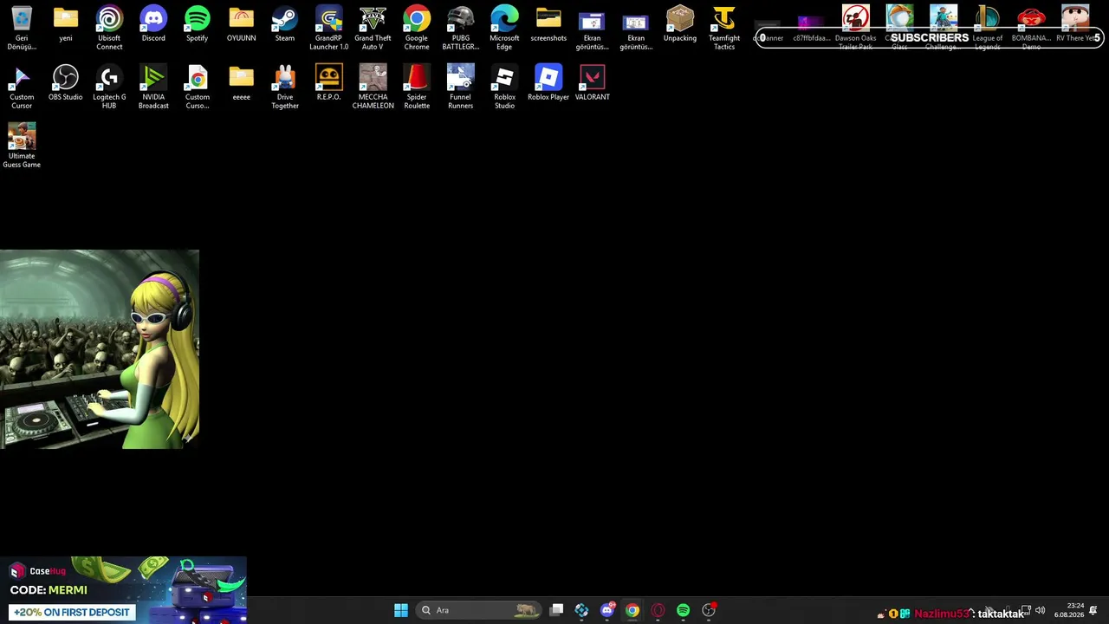Launch Spotify from the desktop shortcut

(197, 24)
